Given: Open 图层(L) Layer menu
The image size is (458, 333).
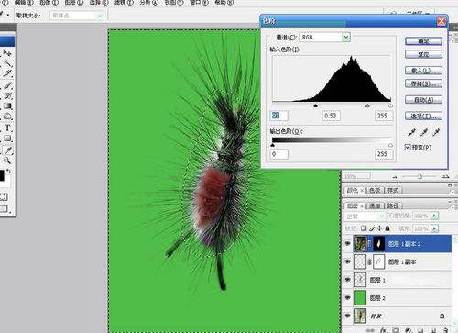Looking at the screenshot, I should (x=74, y=3).
